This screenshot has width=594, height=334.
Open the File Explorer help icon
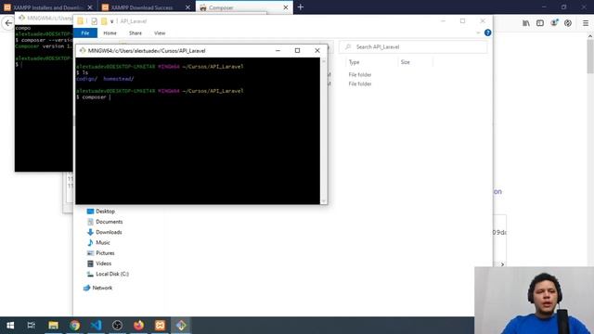(x=487, y=33)
